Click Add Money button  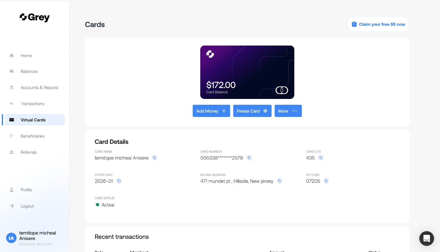[x=211, y=111]
